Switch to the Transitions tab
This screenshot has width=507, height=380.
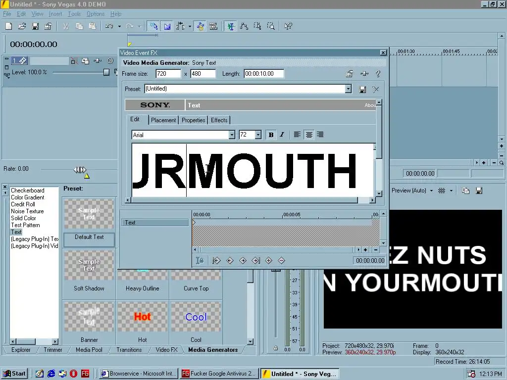[x=129, y=350]
